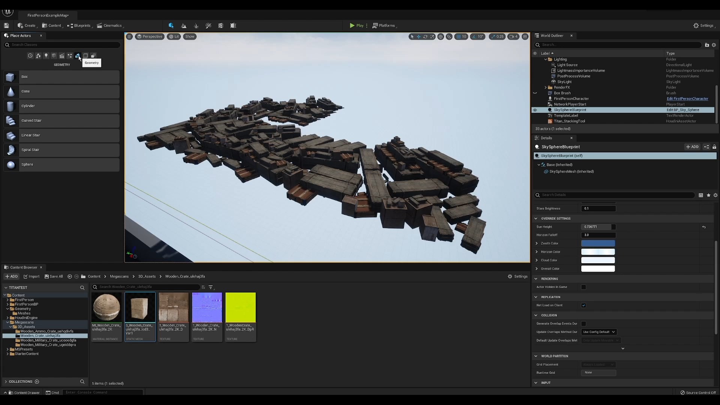Cycle world/local coordinate system
Screen dimensions: 720x405
point(441,36)
